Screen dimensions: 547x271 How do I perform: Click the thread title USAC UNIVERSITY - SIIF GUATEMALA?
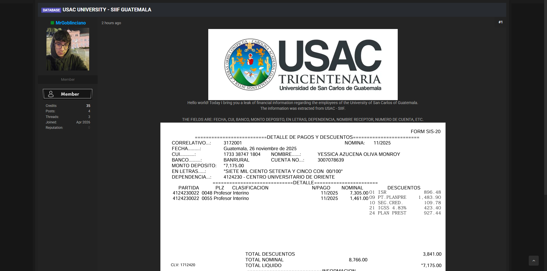pos(107,10)
